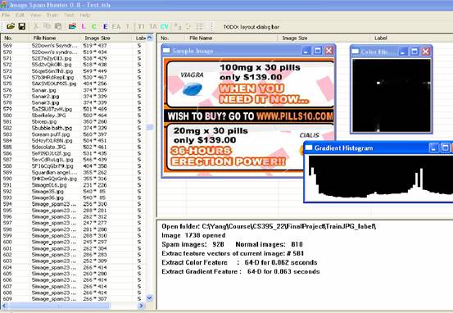Click the TI toolbar icon
The height and width of the screenshot is (313, 453).
[x=141, y=26]
